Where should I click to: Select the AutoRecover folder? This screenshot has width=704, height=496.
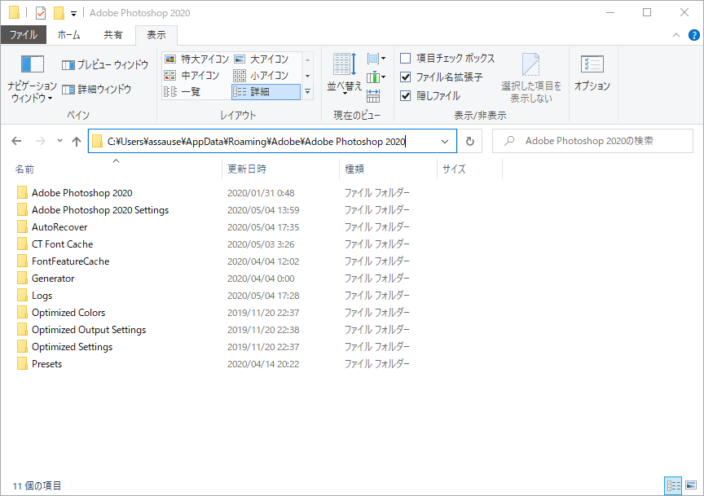[52, 227]
